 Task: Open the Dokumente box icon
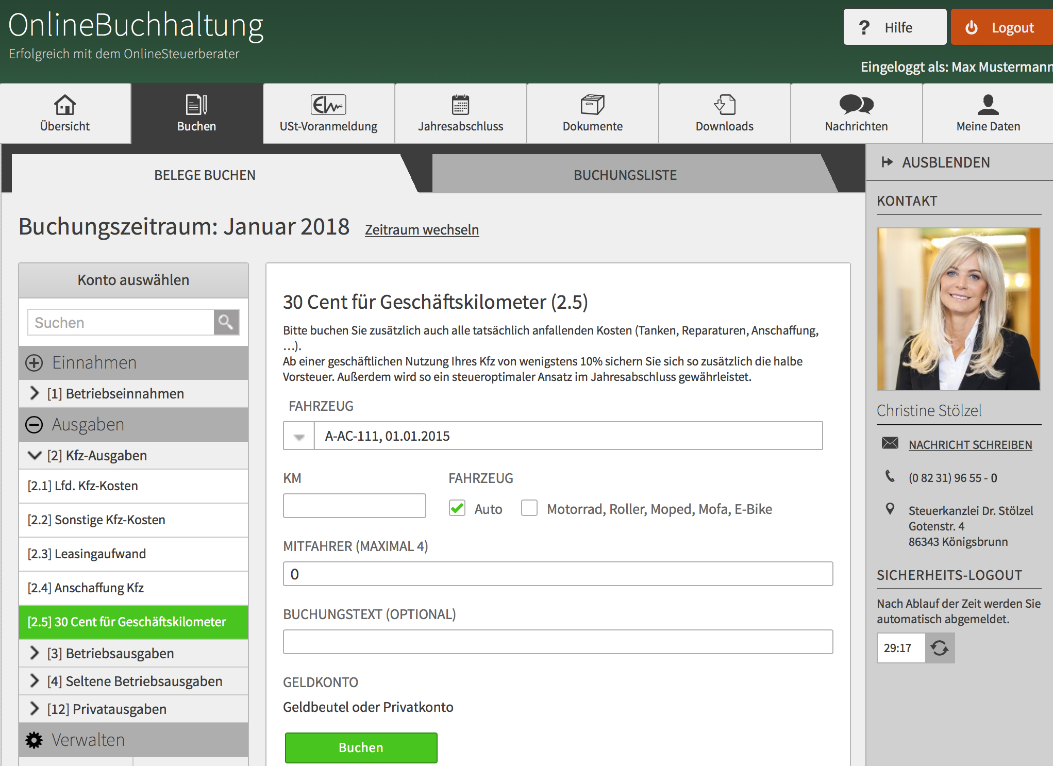592,105
